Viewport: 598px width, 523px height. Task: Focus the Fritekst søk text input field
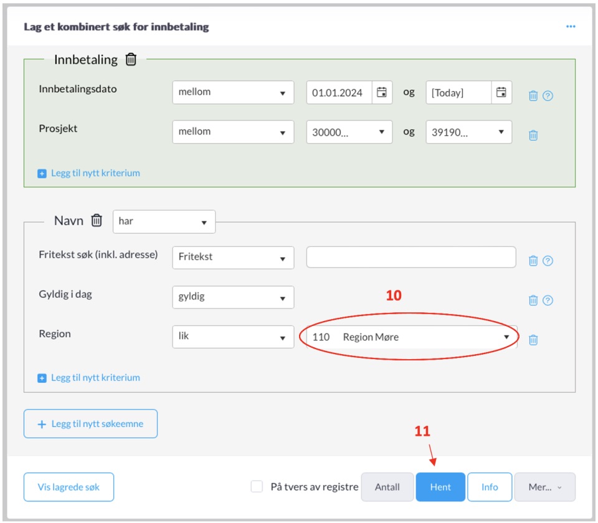pyautogui.click(x=411, y=257)
